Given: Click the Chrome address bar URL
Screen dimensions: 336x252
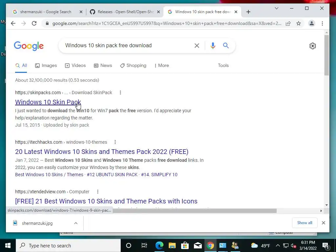Looking at the screenshot, I should (x=167, y=23).
